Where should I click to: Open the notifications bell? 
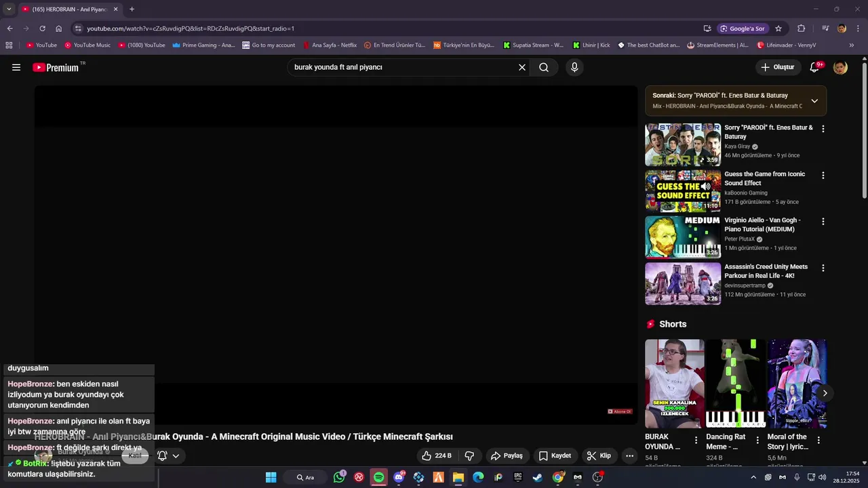click(x=814, y=67)
